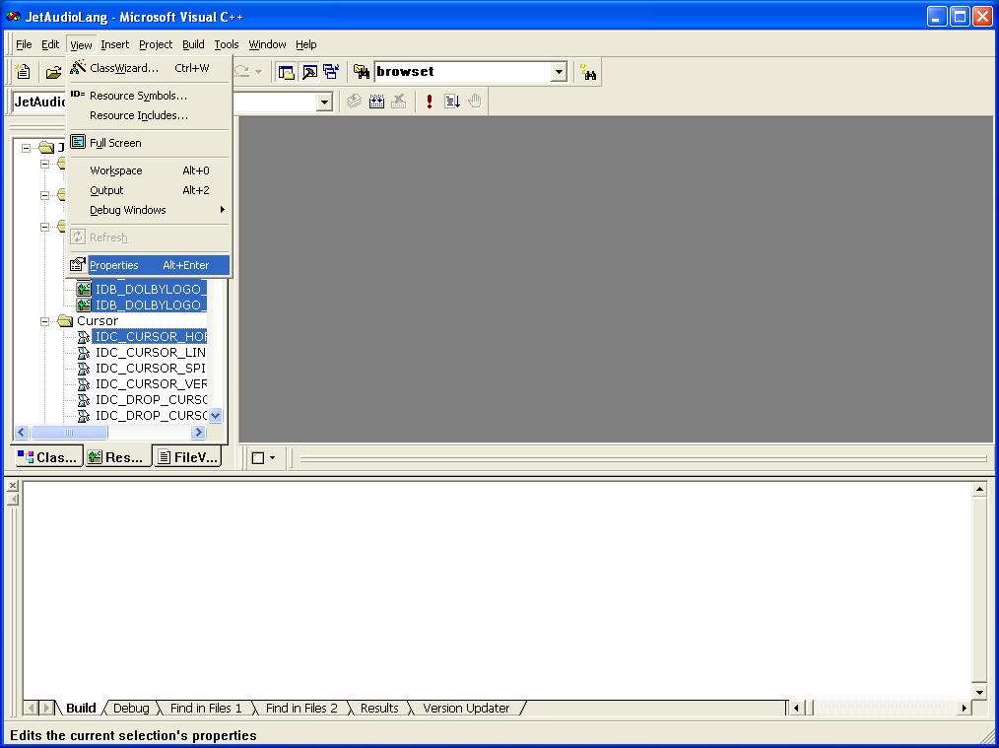The image size is (999, 748).
Task: Click the IDC_CURSOR_SPI cursor resource icon
Action: [x=84, y=369]
